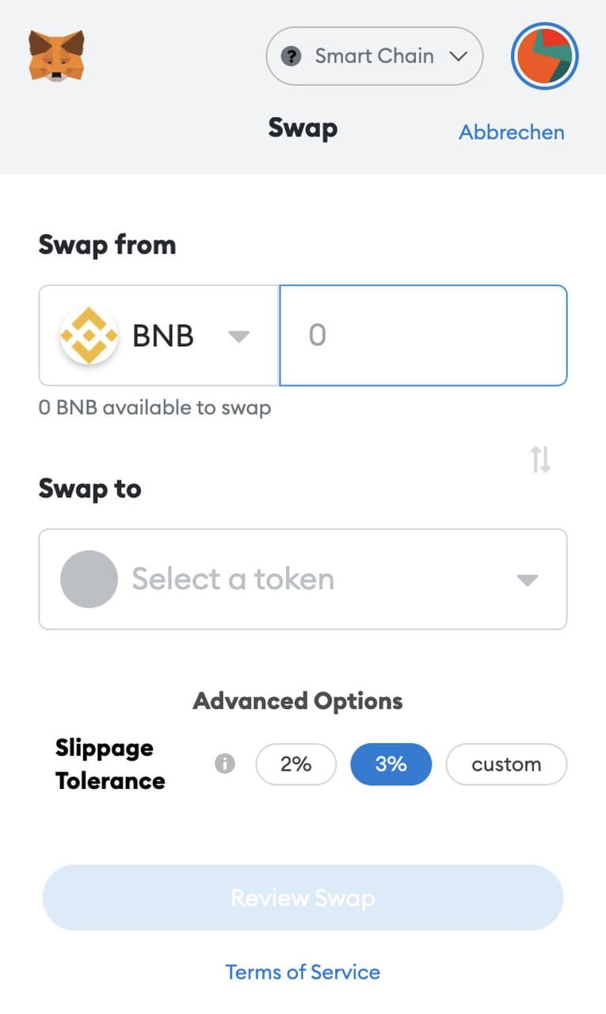Click the BNB coin logo
This screenshot has width=606, height=1014.
90,336
